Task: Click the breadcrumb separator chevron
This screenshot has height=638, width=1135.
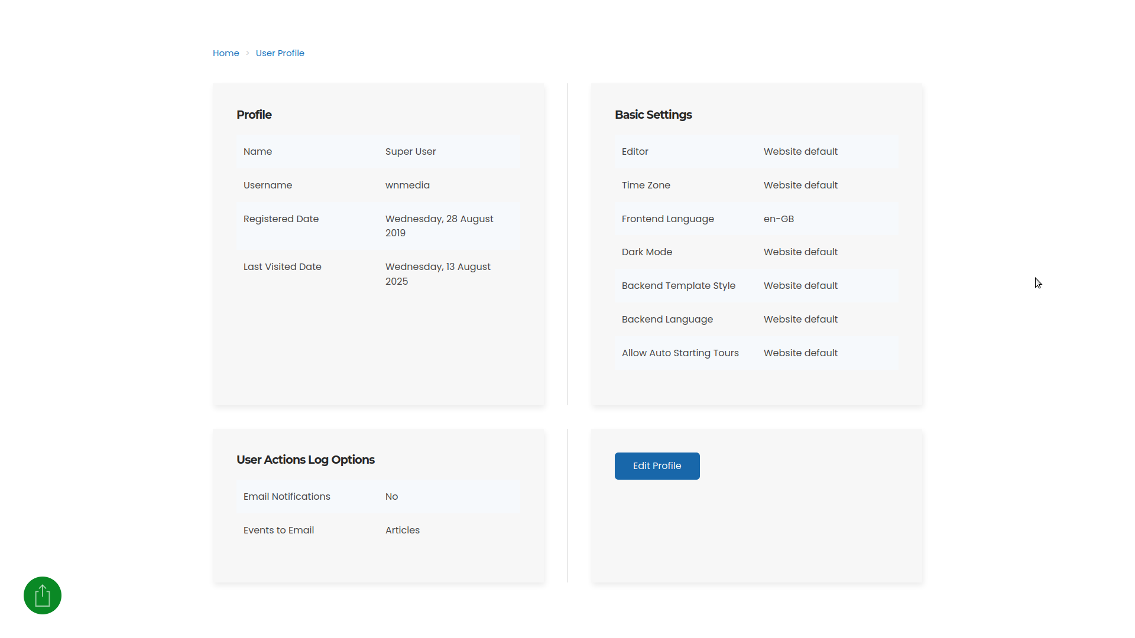Action: coord(248,53)
